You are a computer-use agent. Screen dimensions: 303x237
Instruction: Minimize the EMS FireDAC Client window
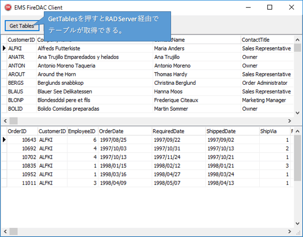coord(248,8)
